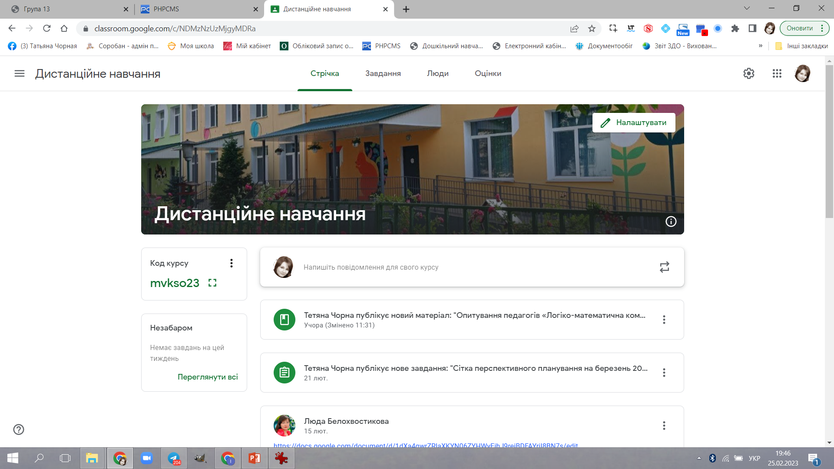The width and height of the screenshot is (834, 469).
Task: Open class settings gear icon
Action: coord(748,73)
